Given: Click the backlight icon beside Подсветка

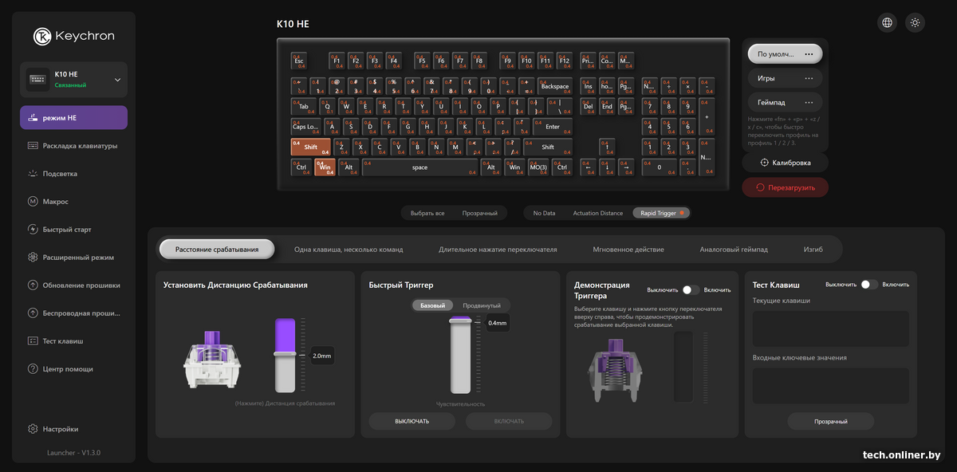Looking at the screenshot, I should tap(33, 174).
